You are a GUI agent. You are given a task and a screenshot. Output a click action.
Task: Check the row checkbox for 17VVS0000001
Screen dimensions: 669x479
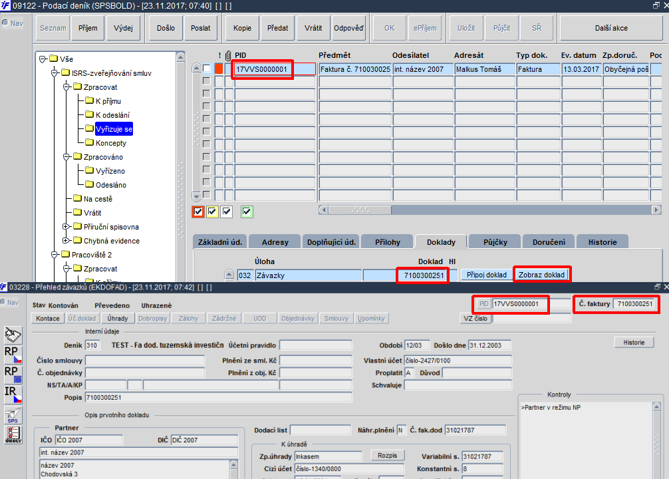207,69
